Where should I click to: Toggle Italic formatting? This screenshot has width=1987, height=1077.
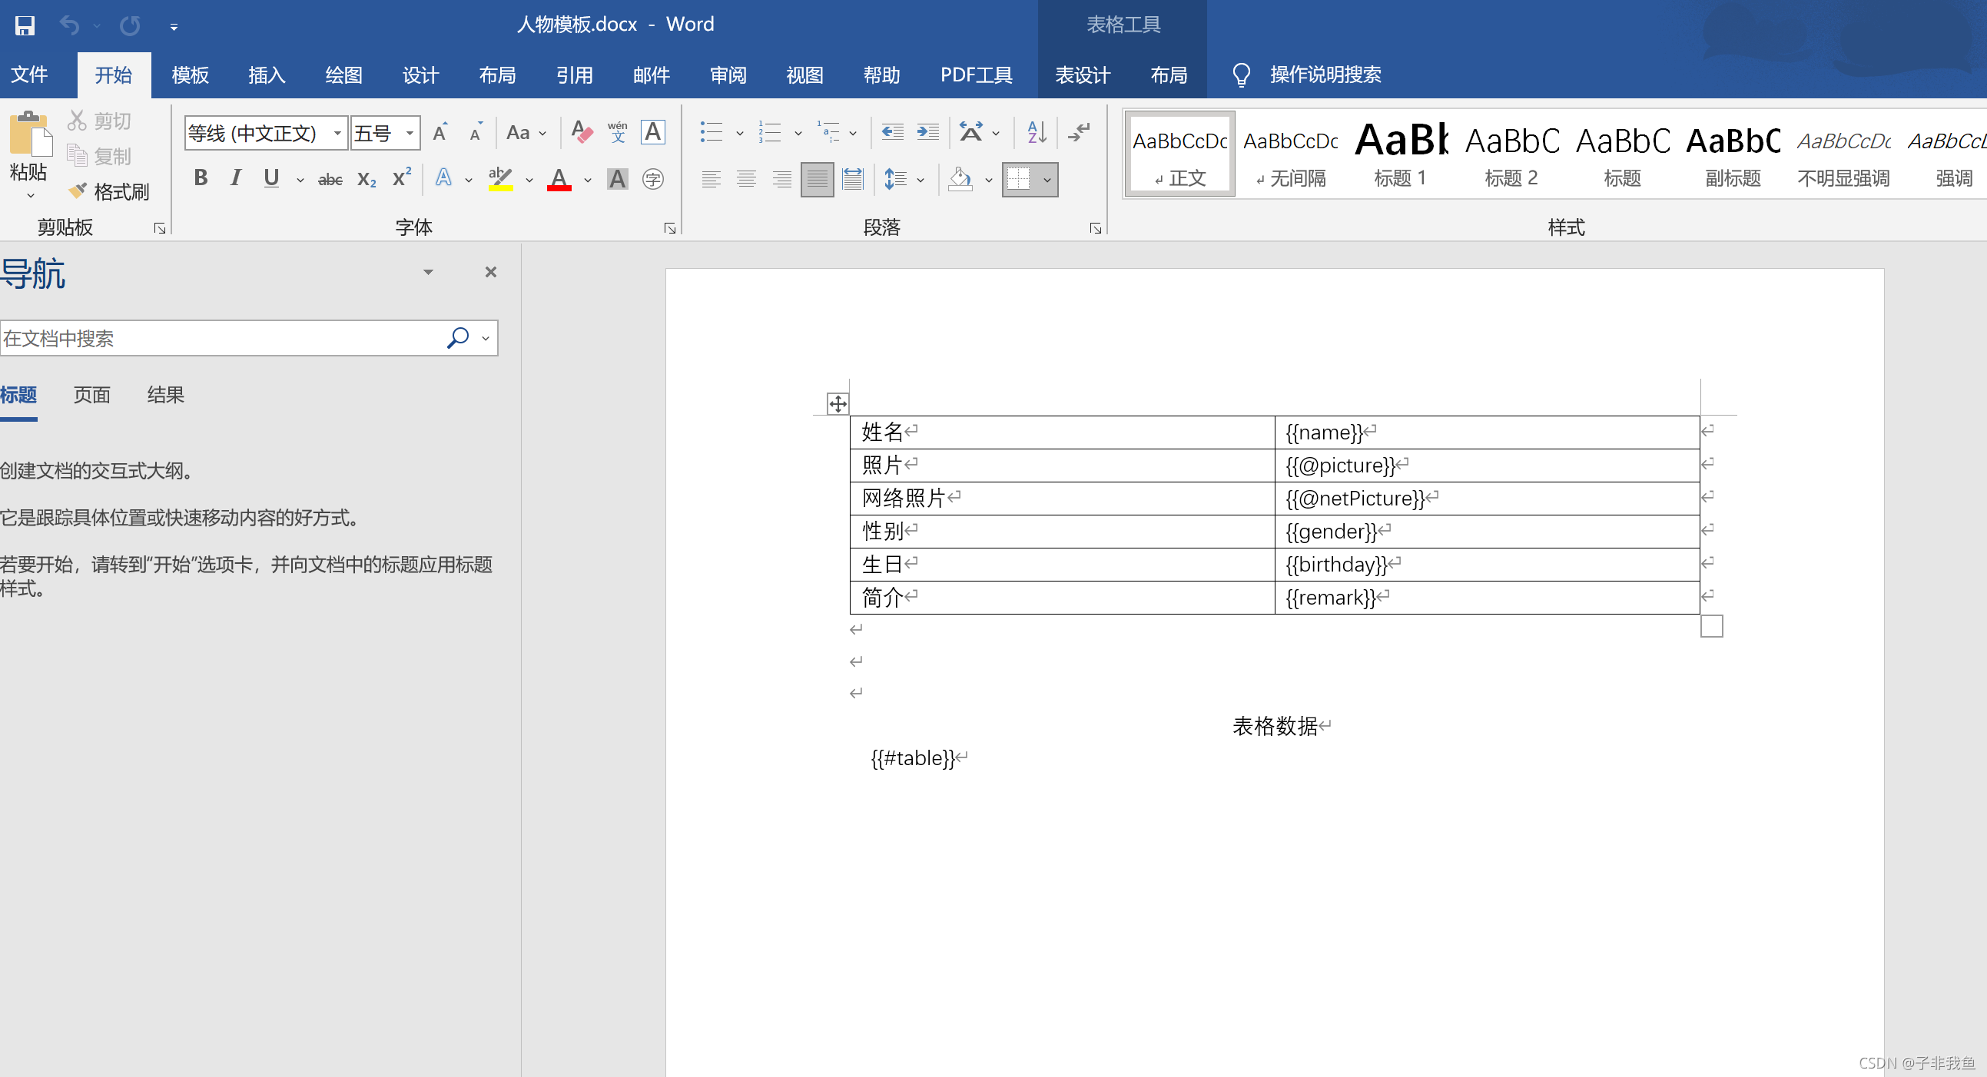pos(236,179)
